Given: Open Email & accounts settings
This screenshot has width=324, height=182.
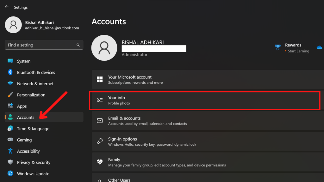Looking at the screenshot, I should point(208,121).
